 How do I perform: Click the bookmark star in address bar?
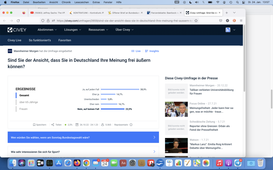(x=196, y=20)
